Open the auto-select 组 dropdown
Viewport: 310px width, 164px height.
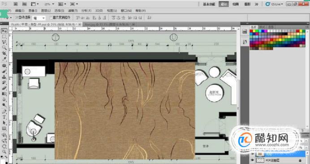[x=39, y=18]
